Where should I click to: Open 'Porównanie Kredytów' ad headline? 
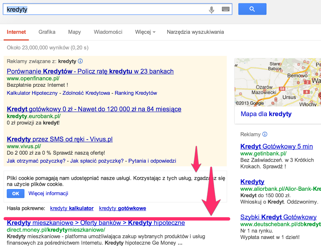[x=90, y=71]
